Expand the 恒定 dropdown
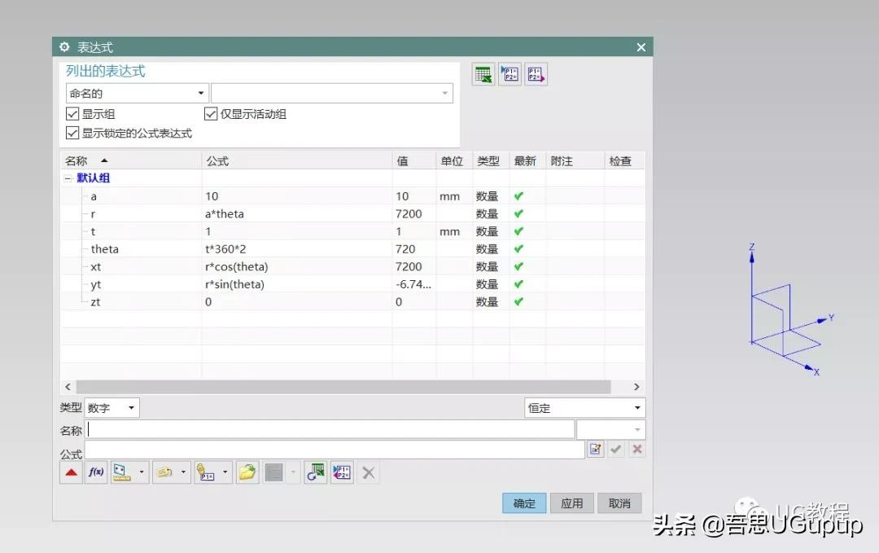The width and height of the screenshot is (879, 553). 584,408
